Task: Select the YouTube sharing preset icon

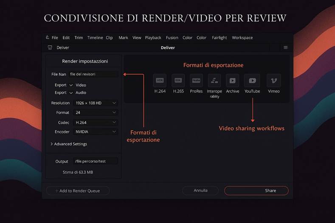Action: tap(252, 81)
